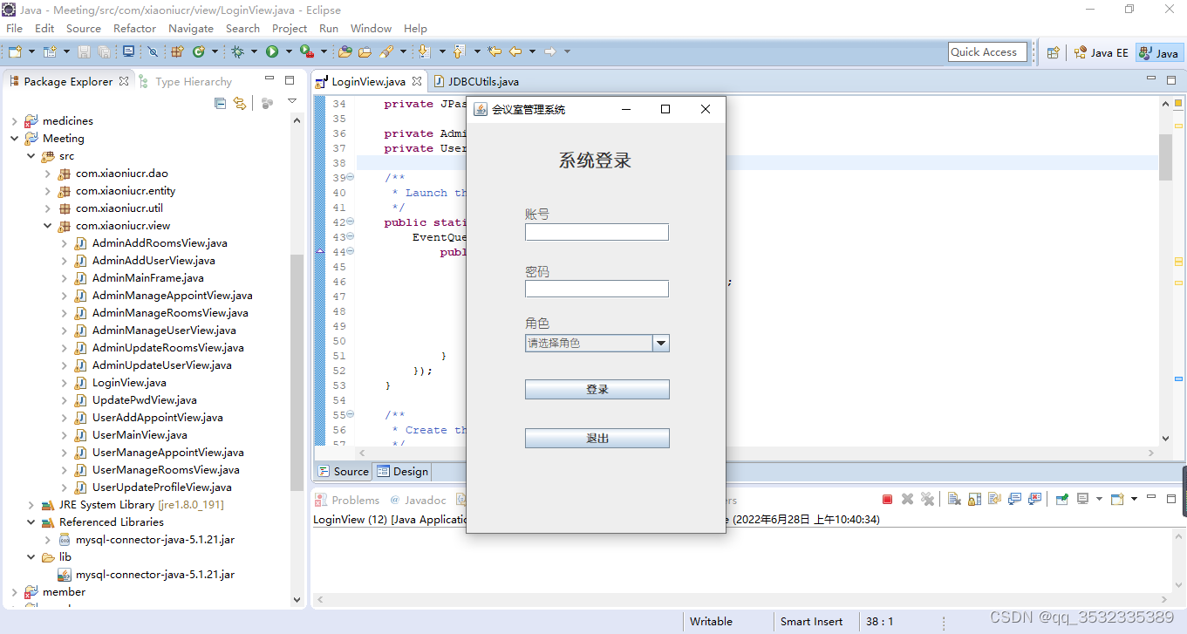Screen dimensions: 1187x634
Task: Click the 退出 exit button
Action: click(x=597, y=439)
